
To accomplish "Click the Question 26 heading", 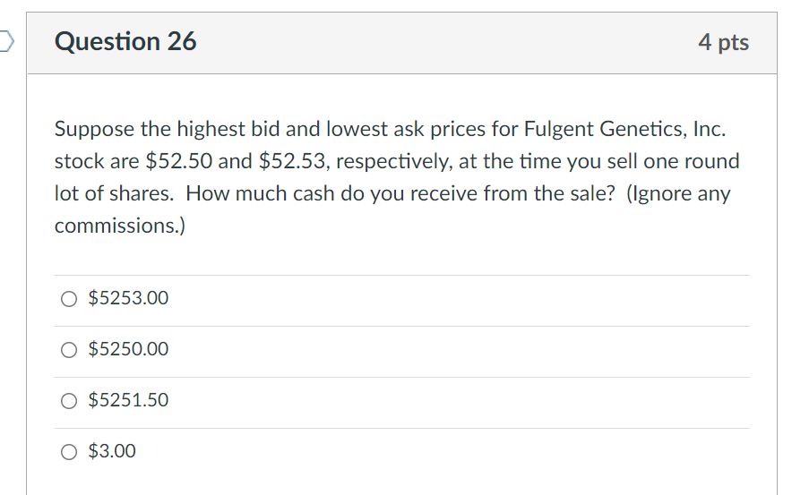I will coord(125,42).
